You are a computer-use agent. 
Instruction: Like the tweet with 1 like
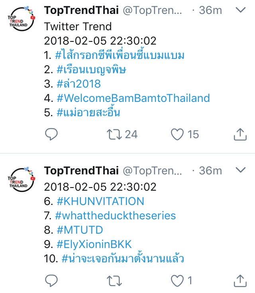(177, 281)
